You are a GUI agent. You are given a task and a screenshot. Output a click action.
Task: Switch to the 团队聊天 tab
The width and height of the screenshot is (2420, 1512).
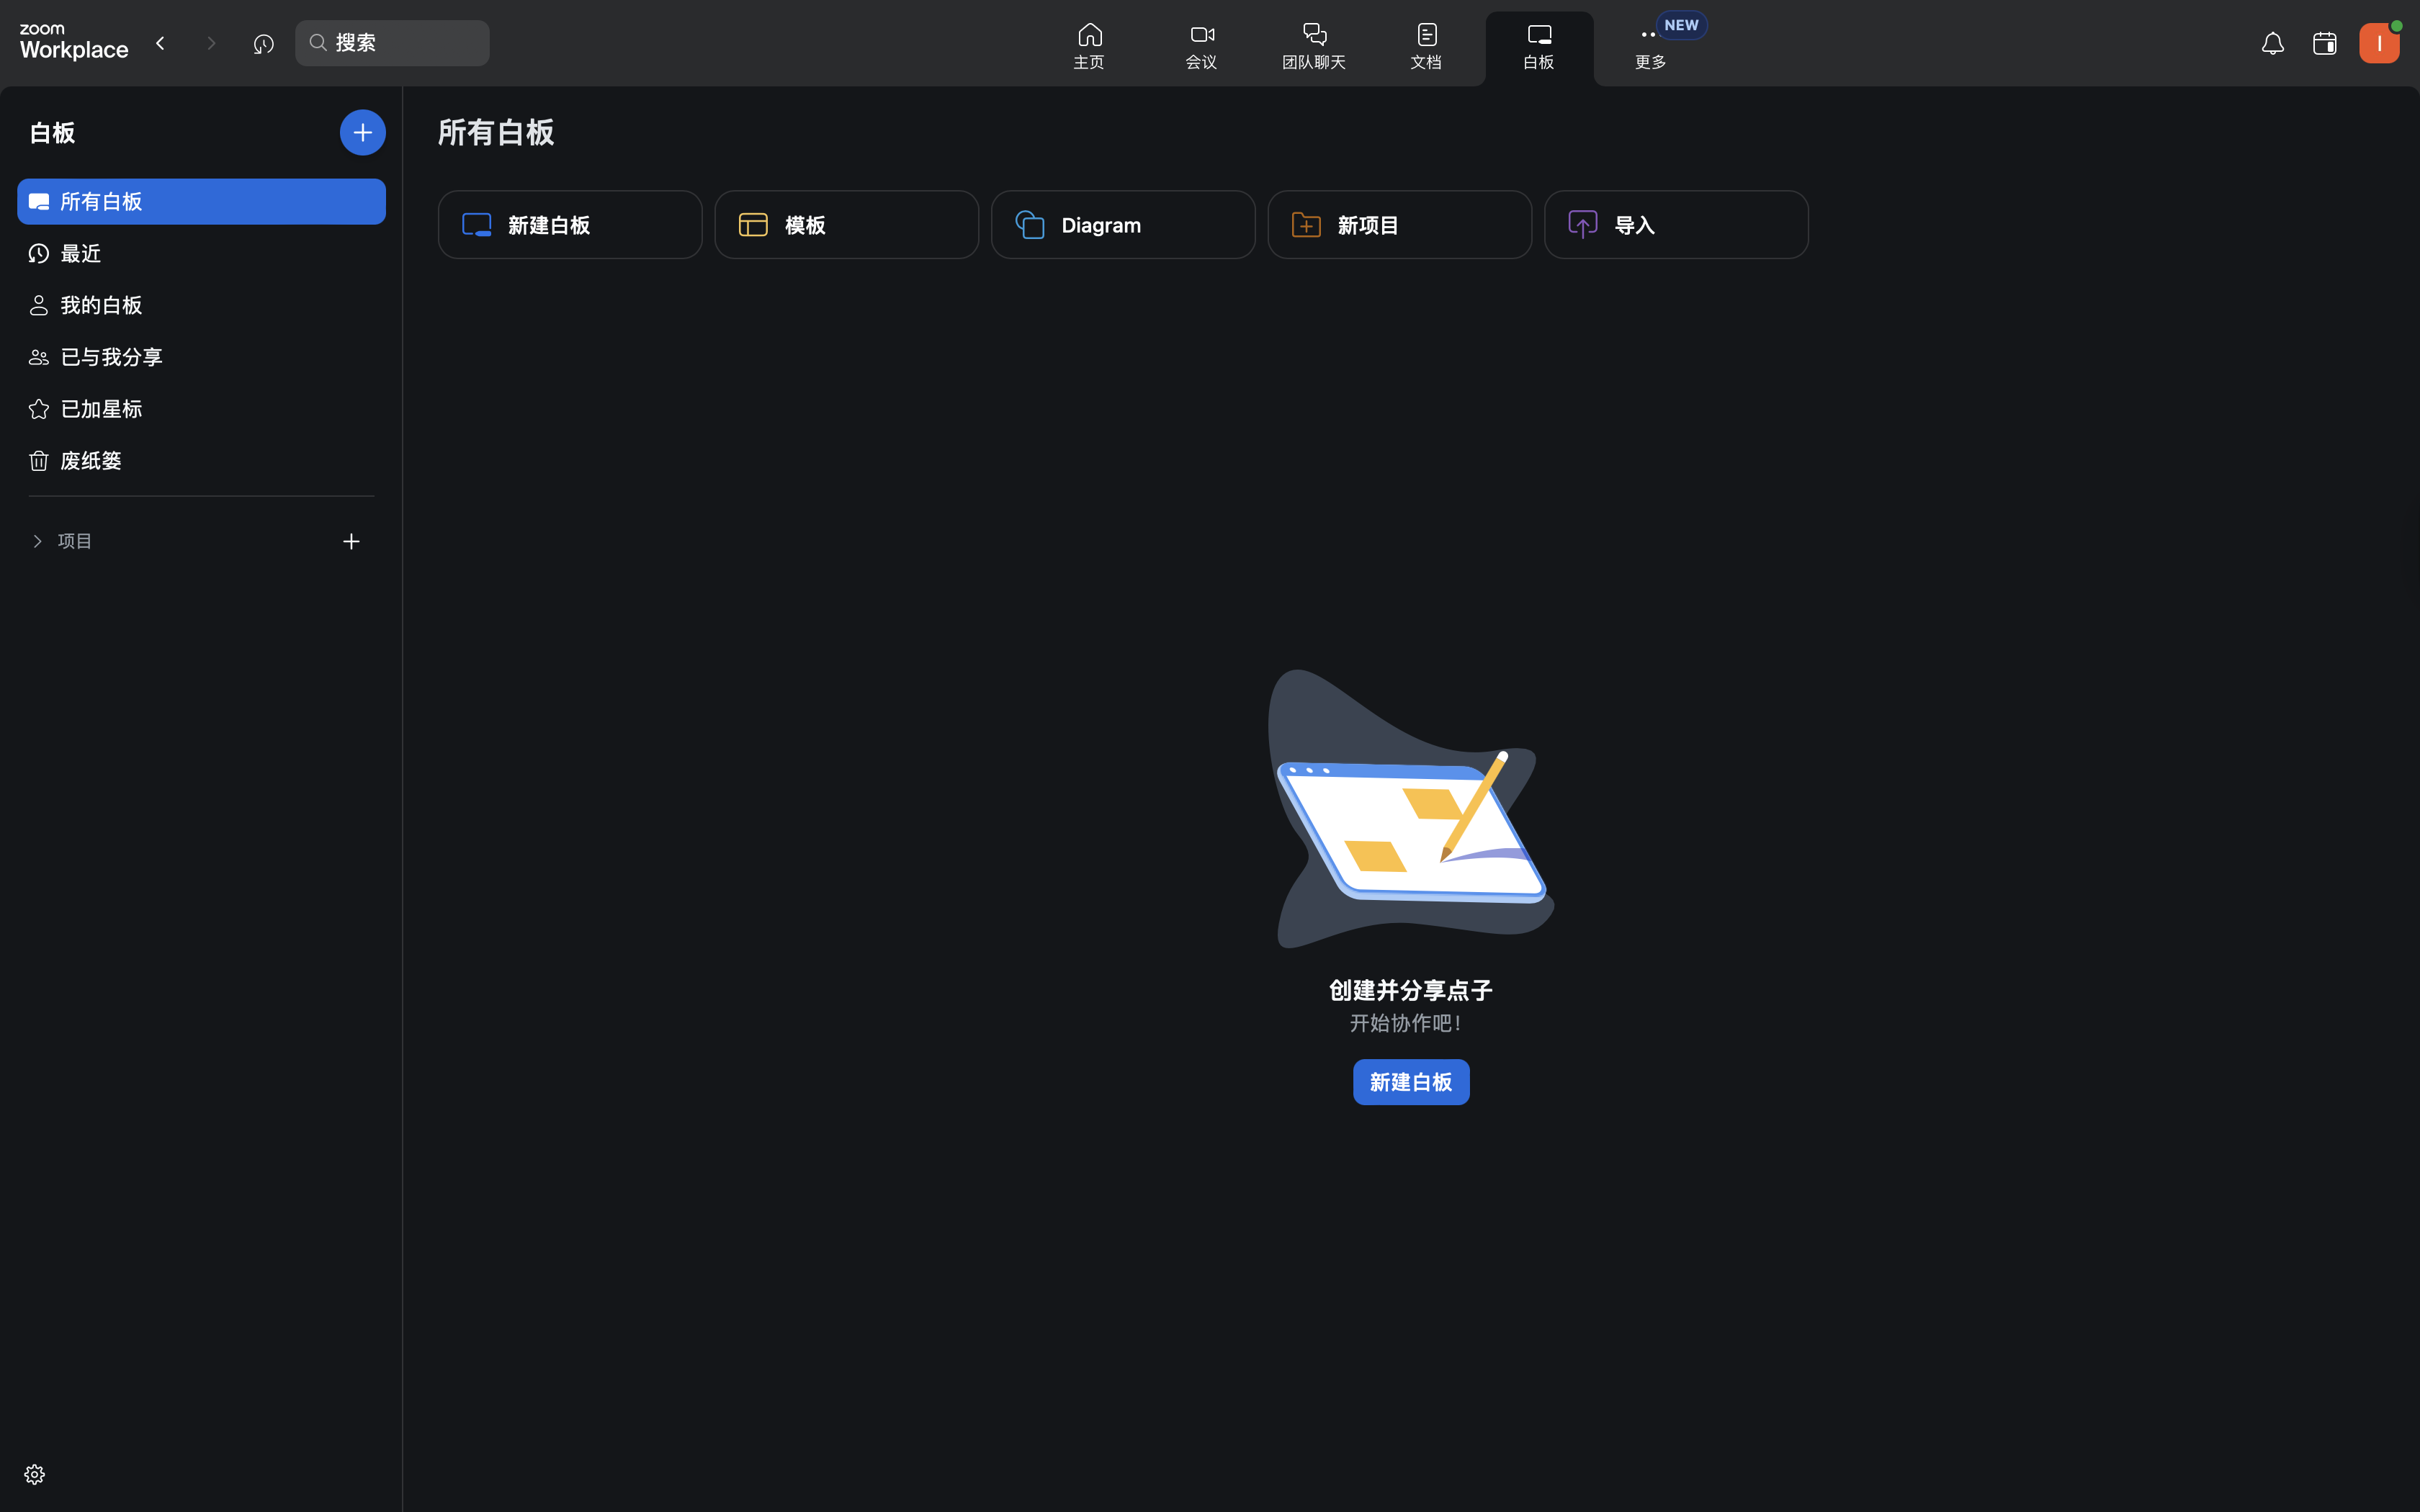click(x=1313, y=46)
